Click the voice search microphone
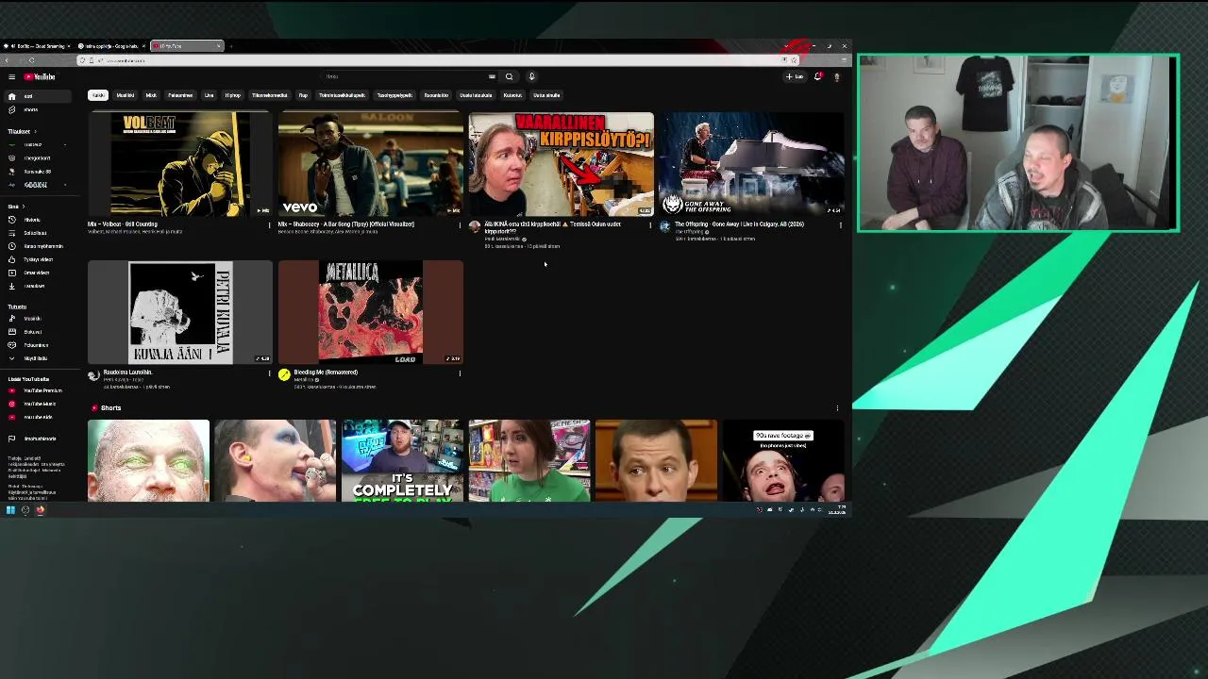Screen dimensions: 1208x679 coord(531,76)
